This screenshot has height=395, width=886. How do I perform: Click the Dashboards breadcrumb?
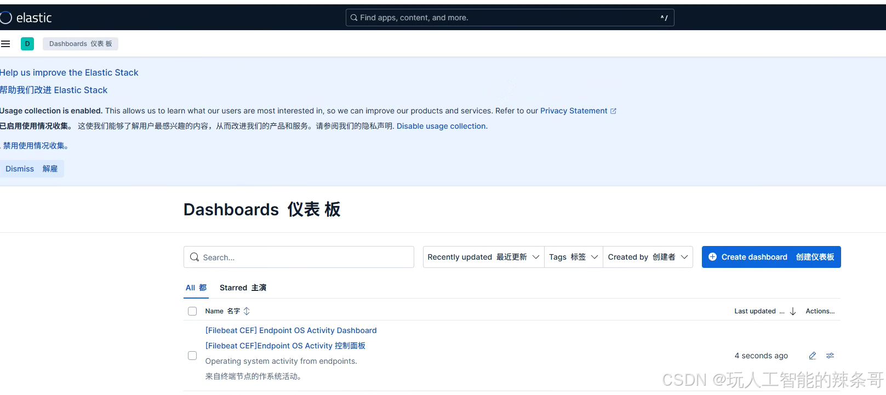81,44
